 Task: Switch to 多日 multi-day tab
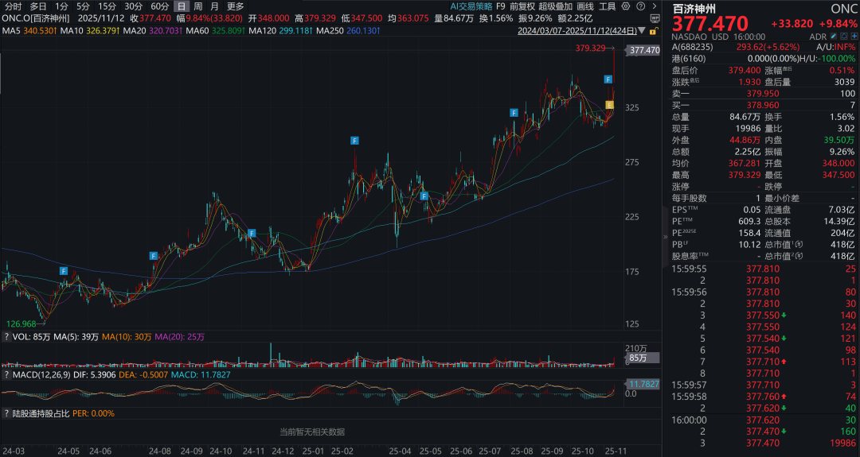[38, 6]
